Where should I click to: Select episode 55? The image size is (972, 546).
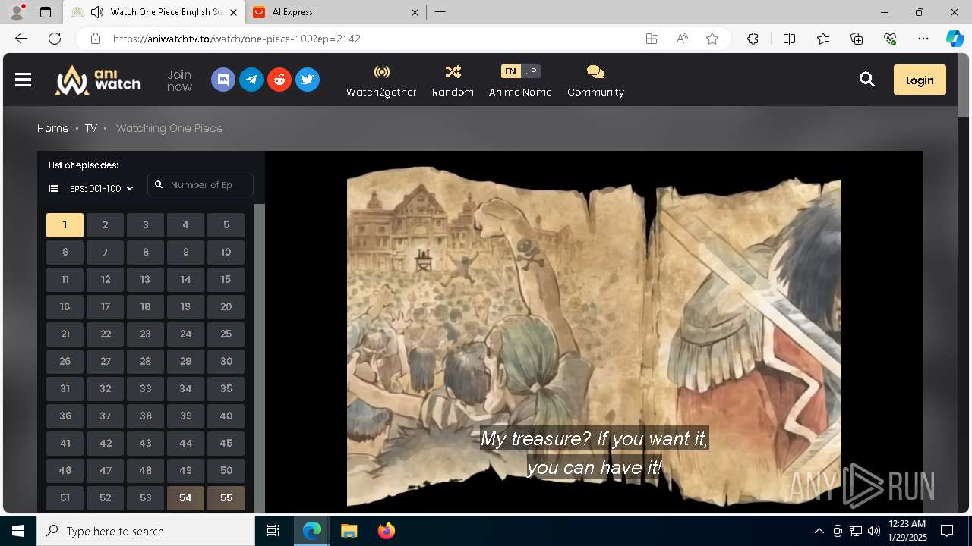[226, 498]
